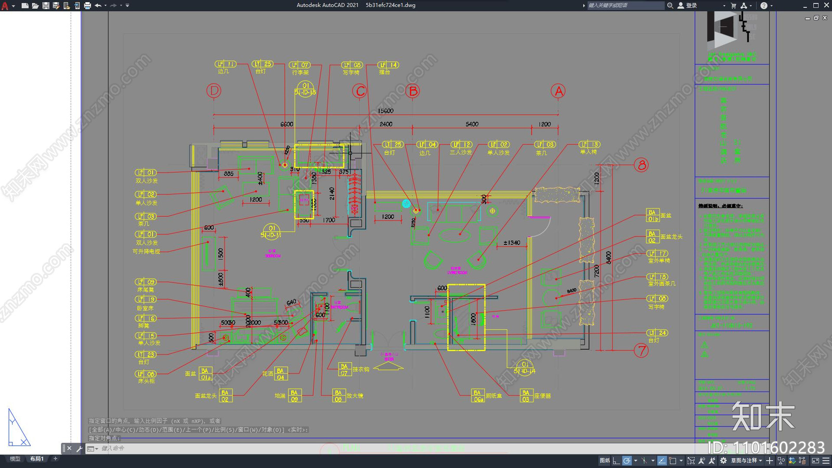Minimize the drawing document window
Viewport: 832px width, 468px height.
click(808, 18)
